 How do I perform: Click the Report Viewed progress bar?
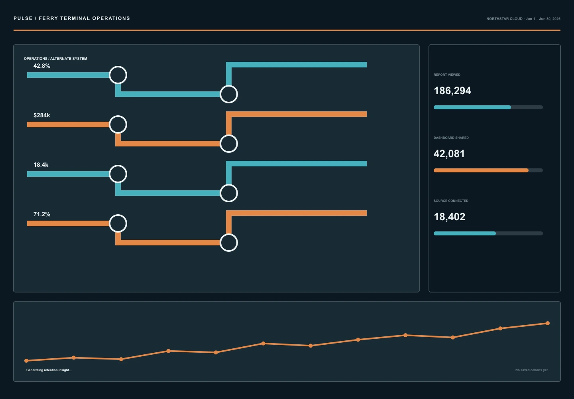(x=488, y=107)
